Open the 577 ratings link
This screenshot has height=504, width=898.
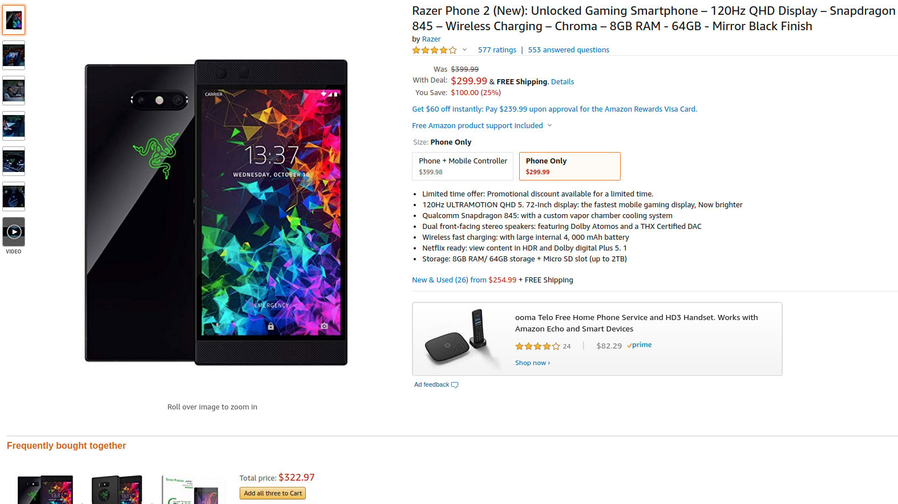click(x=497, y=50)
